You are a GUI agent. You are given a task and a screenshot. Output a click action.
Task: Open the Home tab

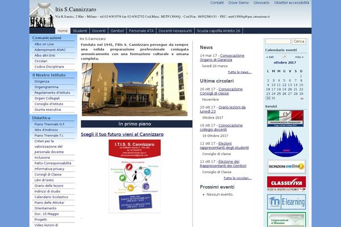point(63,31)
